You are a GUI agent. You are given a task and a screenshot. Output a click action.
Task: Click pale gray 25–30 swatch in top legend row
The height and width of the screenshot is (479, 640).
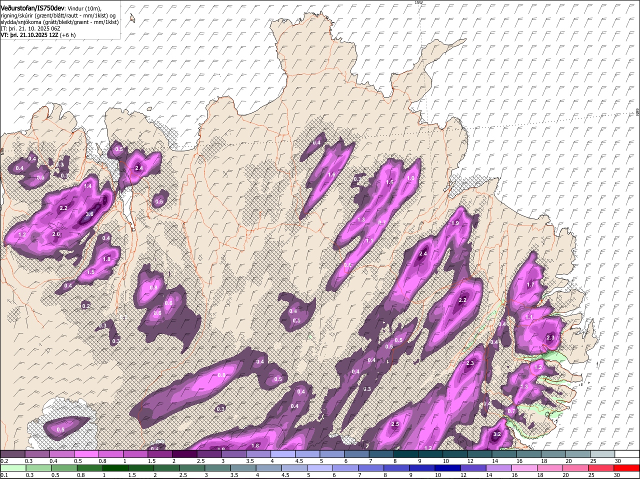(x=602, y=453)
